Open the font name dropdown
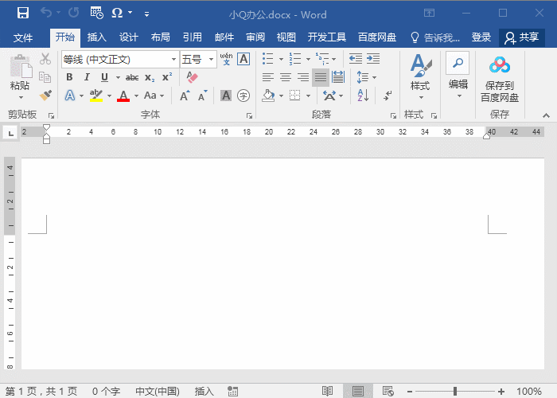This screenshot has height=398, width=557. 173,59
